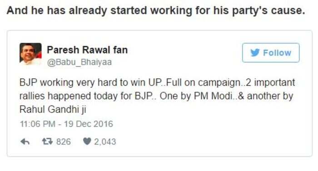Viewport: 318px width, 171px height.
Task: Click the headline about his party's cause
Action: pyautogui.click(x=156, y=10)
